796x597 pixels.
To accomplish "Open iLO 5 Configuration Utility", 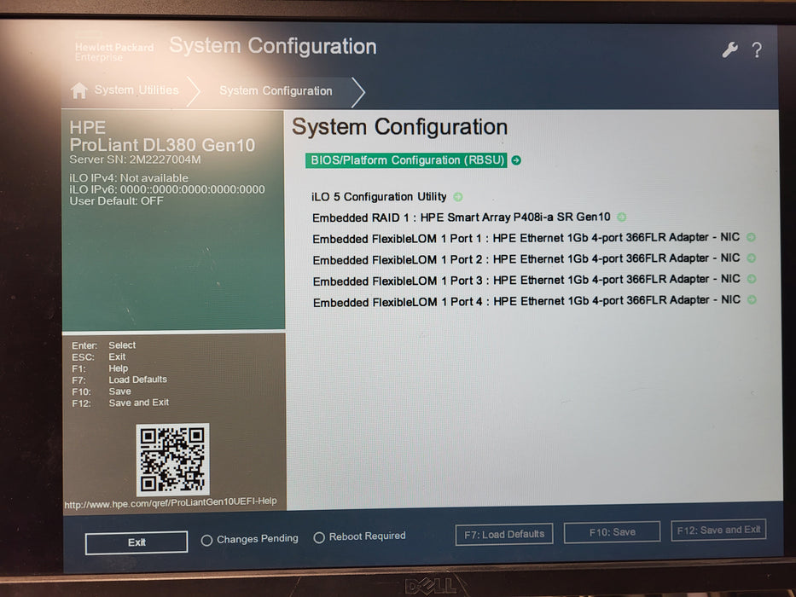I will coord(379,196).
